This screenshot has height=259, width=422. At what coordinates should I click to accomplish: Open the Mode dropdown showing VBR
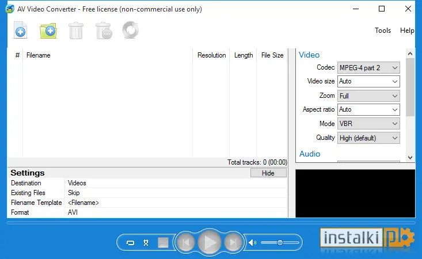point(368,124)
